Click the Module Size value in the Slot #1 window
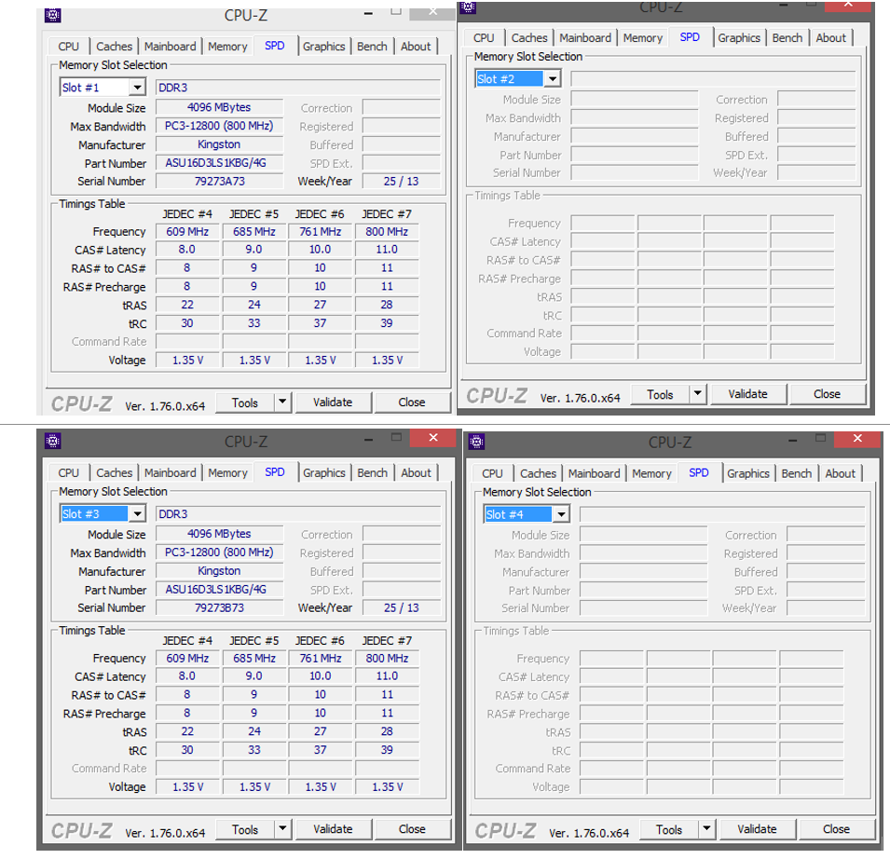890x859 pixels. pos(219,107)
